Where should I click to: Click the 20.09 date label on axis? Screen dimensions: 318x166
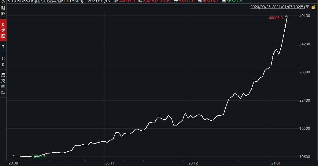(x=13, y=163)
